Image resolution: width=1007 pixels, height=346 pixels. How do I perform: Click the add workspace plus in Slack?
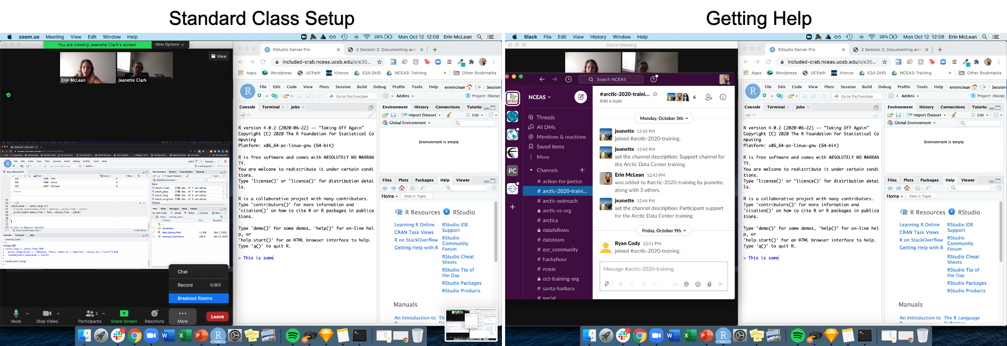513,206
